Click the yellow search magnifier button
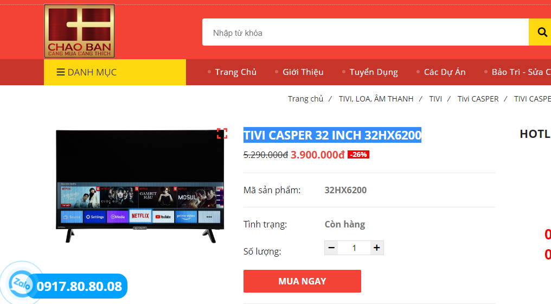The image size is (551, 304). pyautogui.click(x=540, y=33)
